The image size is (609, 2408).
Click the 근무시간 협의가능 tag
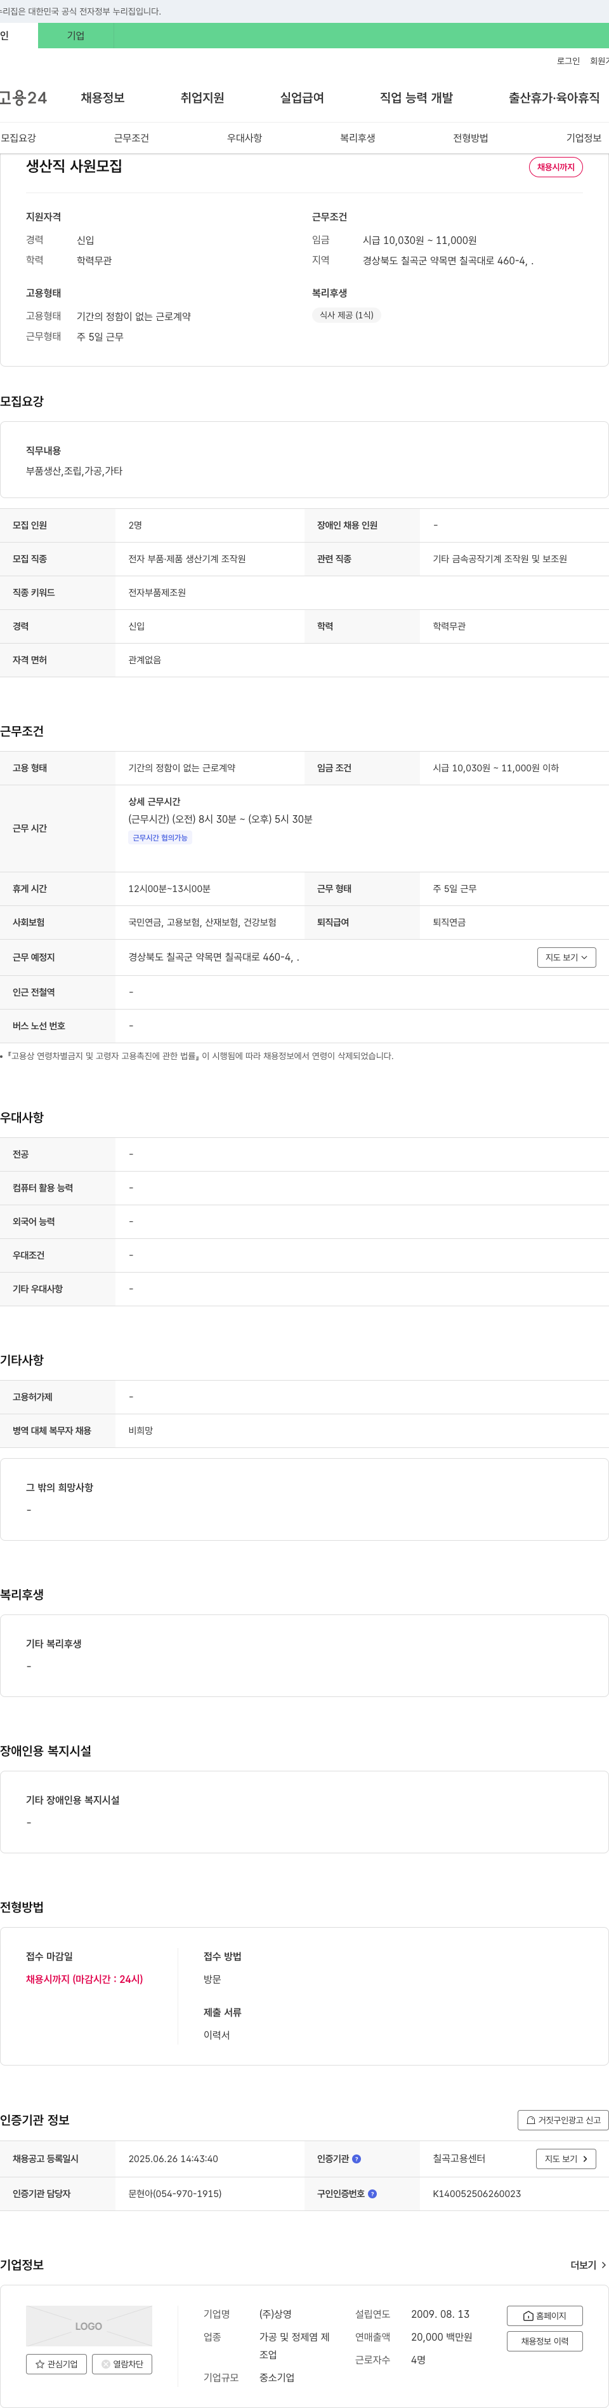pos(160,839)
